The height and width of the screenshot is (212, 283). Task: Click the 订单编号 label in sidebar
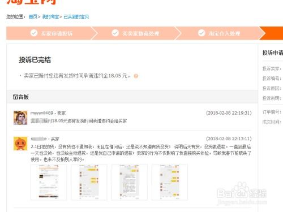(272, 112)
